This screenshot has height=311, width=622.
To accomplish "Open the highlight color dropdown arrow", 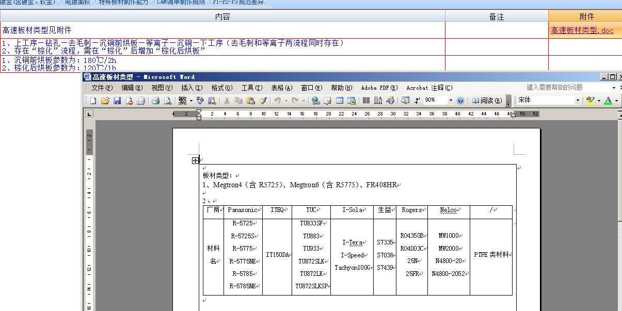I will 599,101.
